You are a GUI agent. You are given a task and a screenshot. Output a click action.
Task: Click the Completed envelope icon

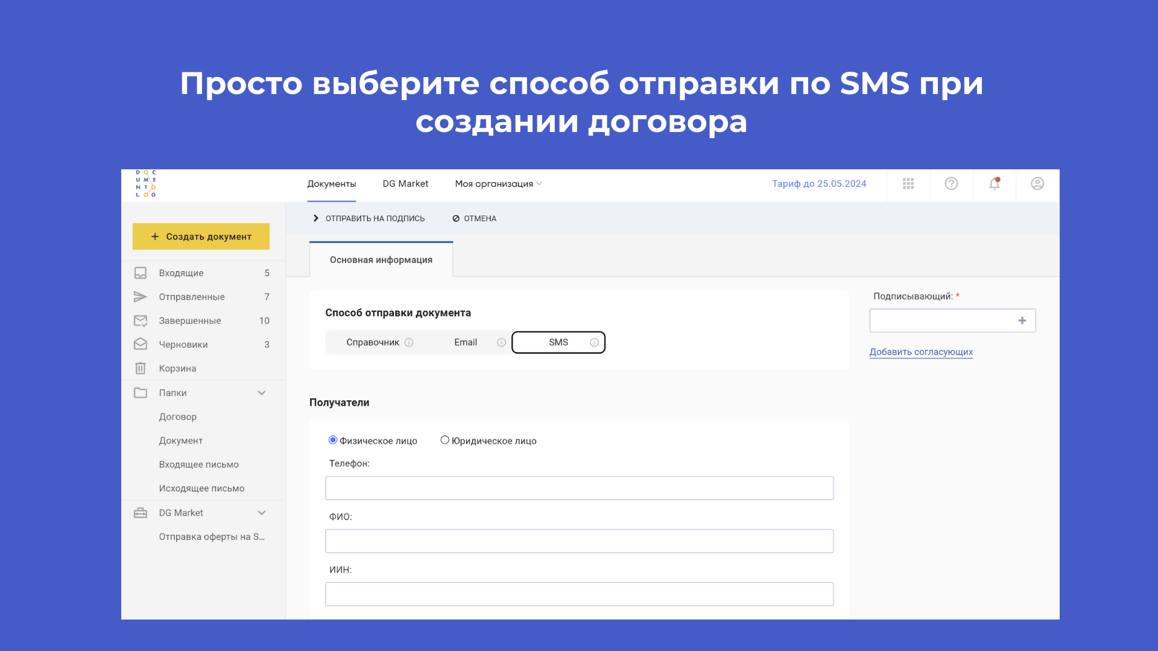(141, 321)
